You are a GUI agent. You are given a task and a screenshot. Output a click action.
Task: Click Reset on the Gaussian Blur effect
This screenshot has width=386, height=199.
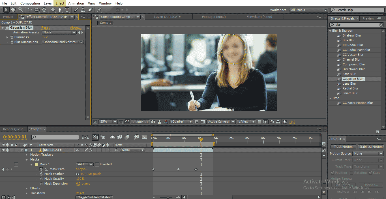point(45,27)
